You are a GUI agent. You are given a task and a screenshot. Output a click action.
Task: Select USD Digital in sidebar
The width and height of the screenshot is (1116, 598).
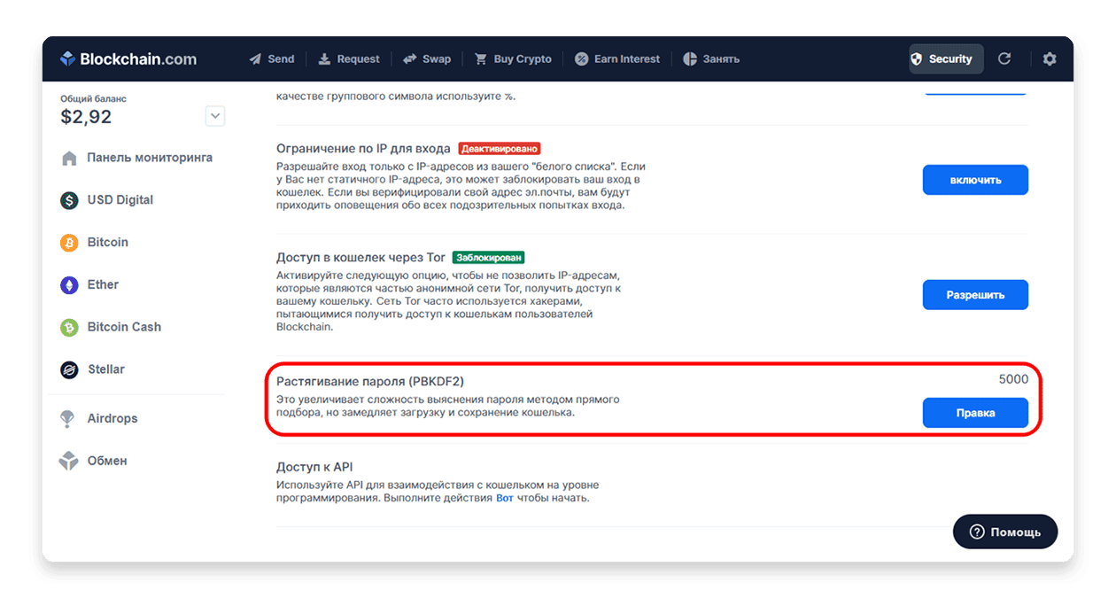[x=120, y=200]
